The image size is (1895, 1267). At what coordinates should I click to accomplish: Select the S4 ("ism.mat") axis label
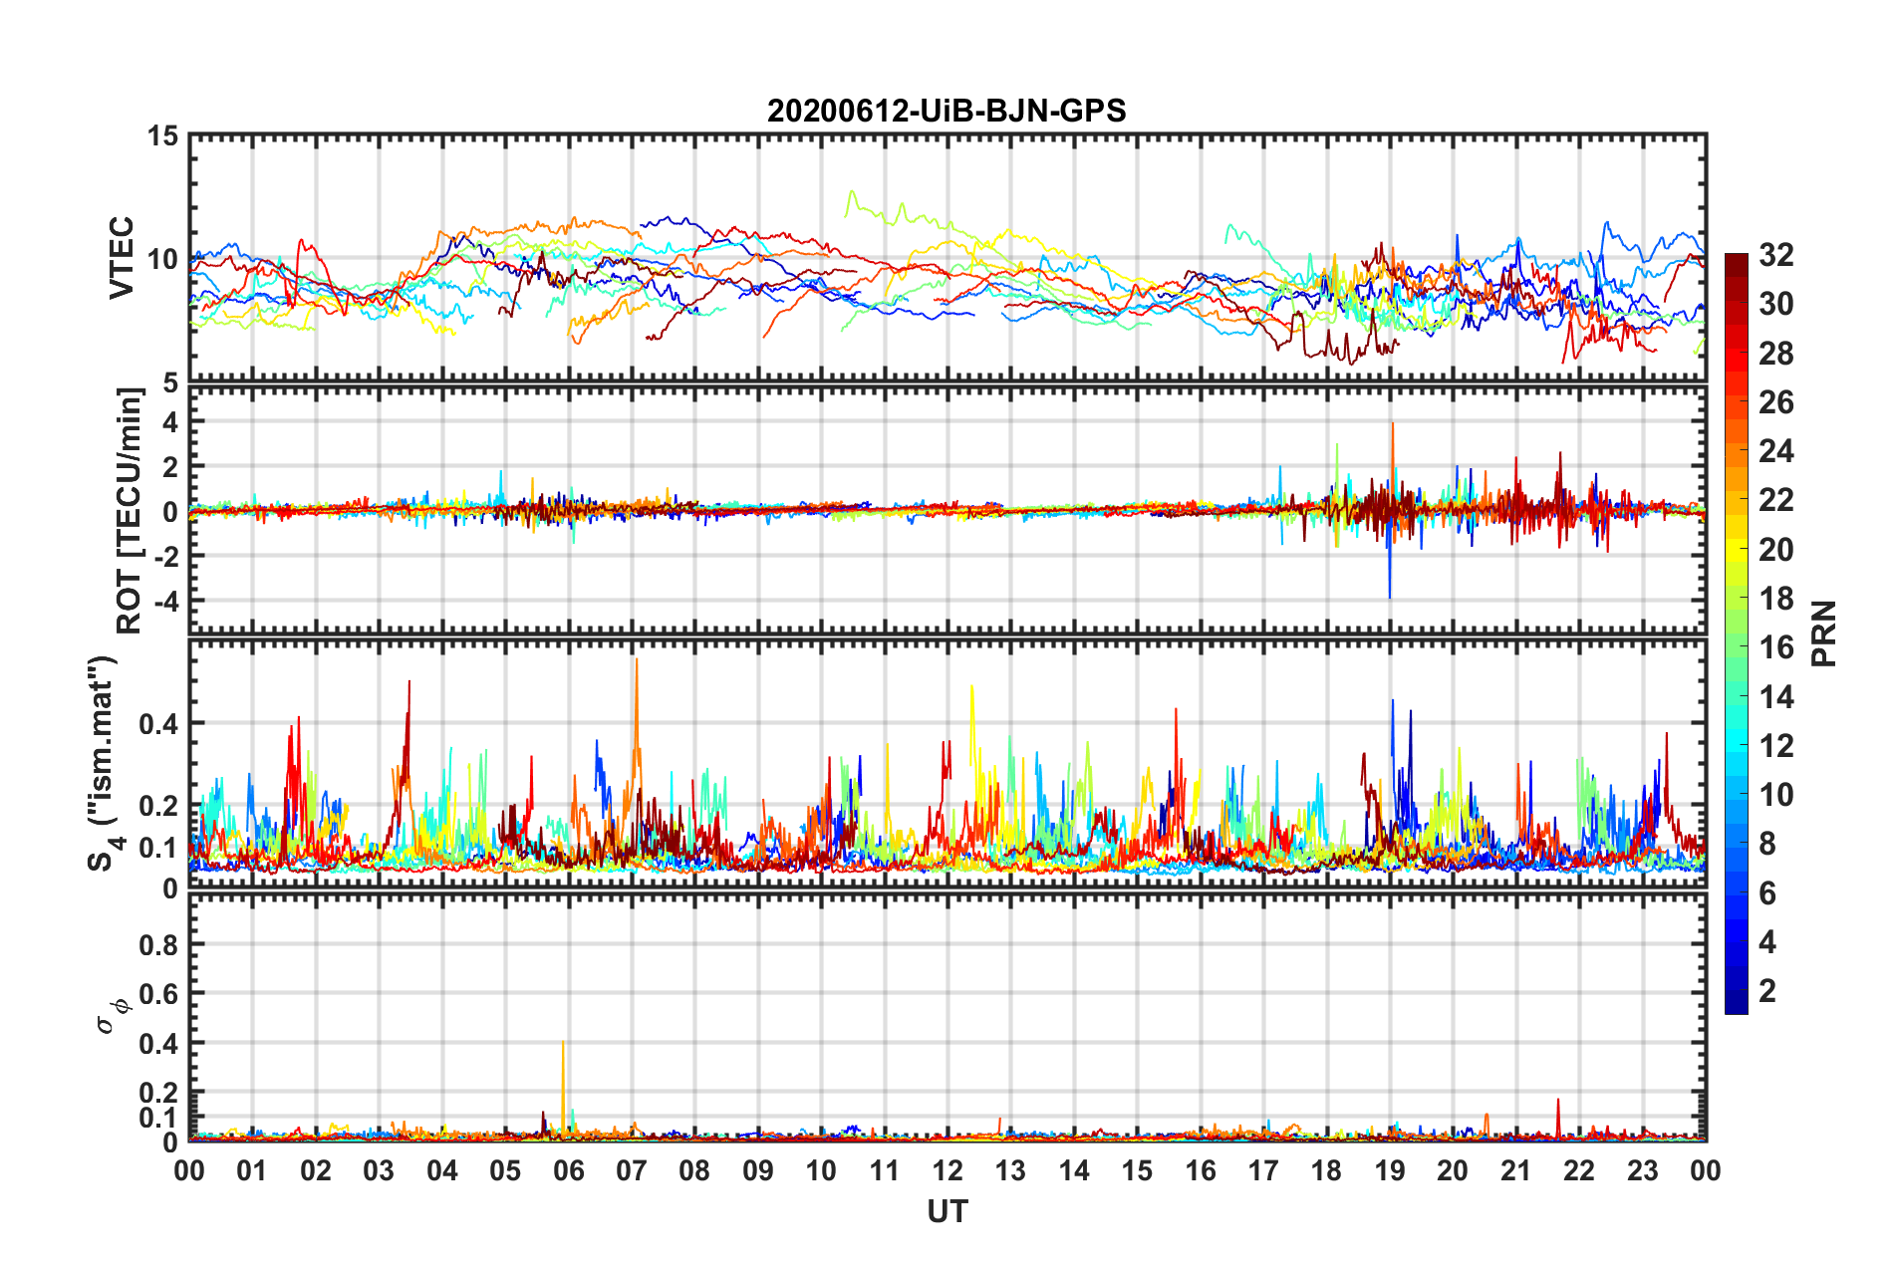(x=105, y=763)
